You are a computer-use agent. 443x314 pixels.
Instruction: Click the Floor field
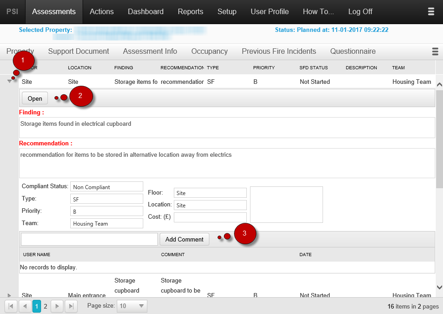click(210, 193)
